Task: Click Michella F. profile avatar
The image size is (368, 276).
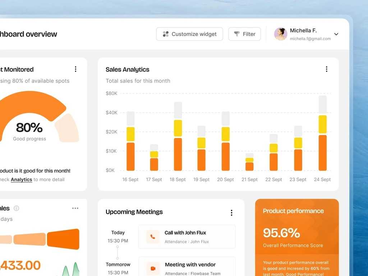Action: click(x=281, y=34)
